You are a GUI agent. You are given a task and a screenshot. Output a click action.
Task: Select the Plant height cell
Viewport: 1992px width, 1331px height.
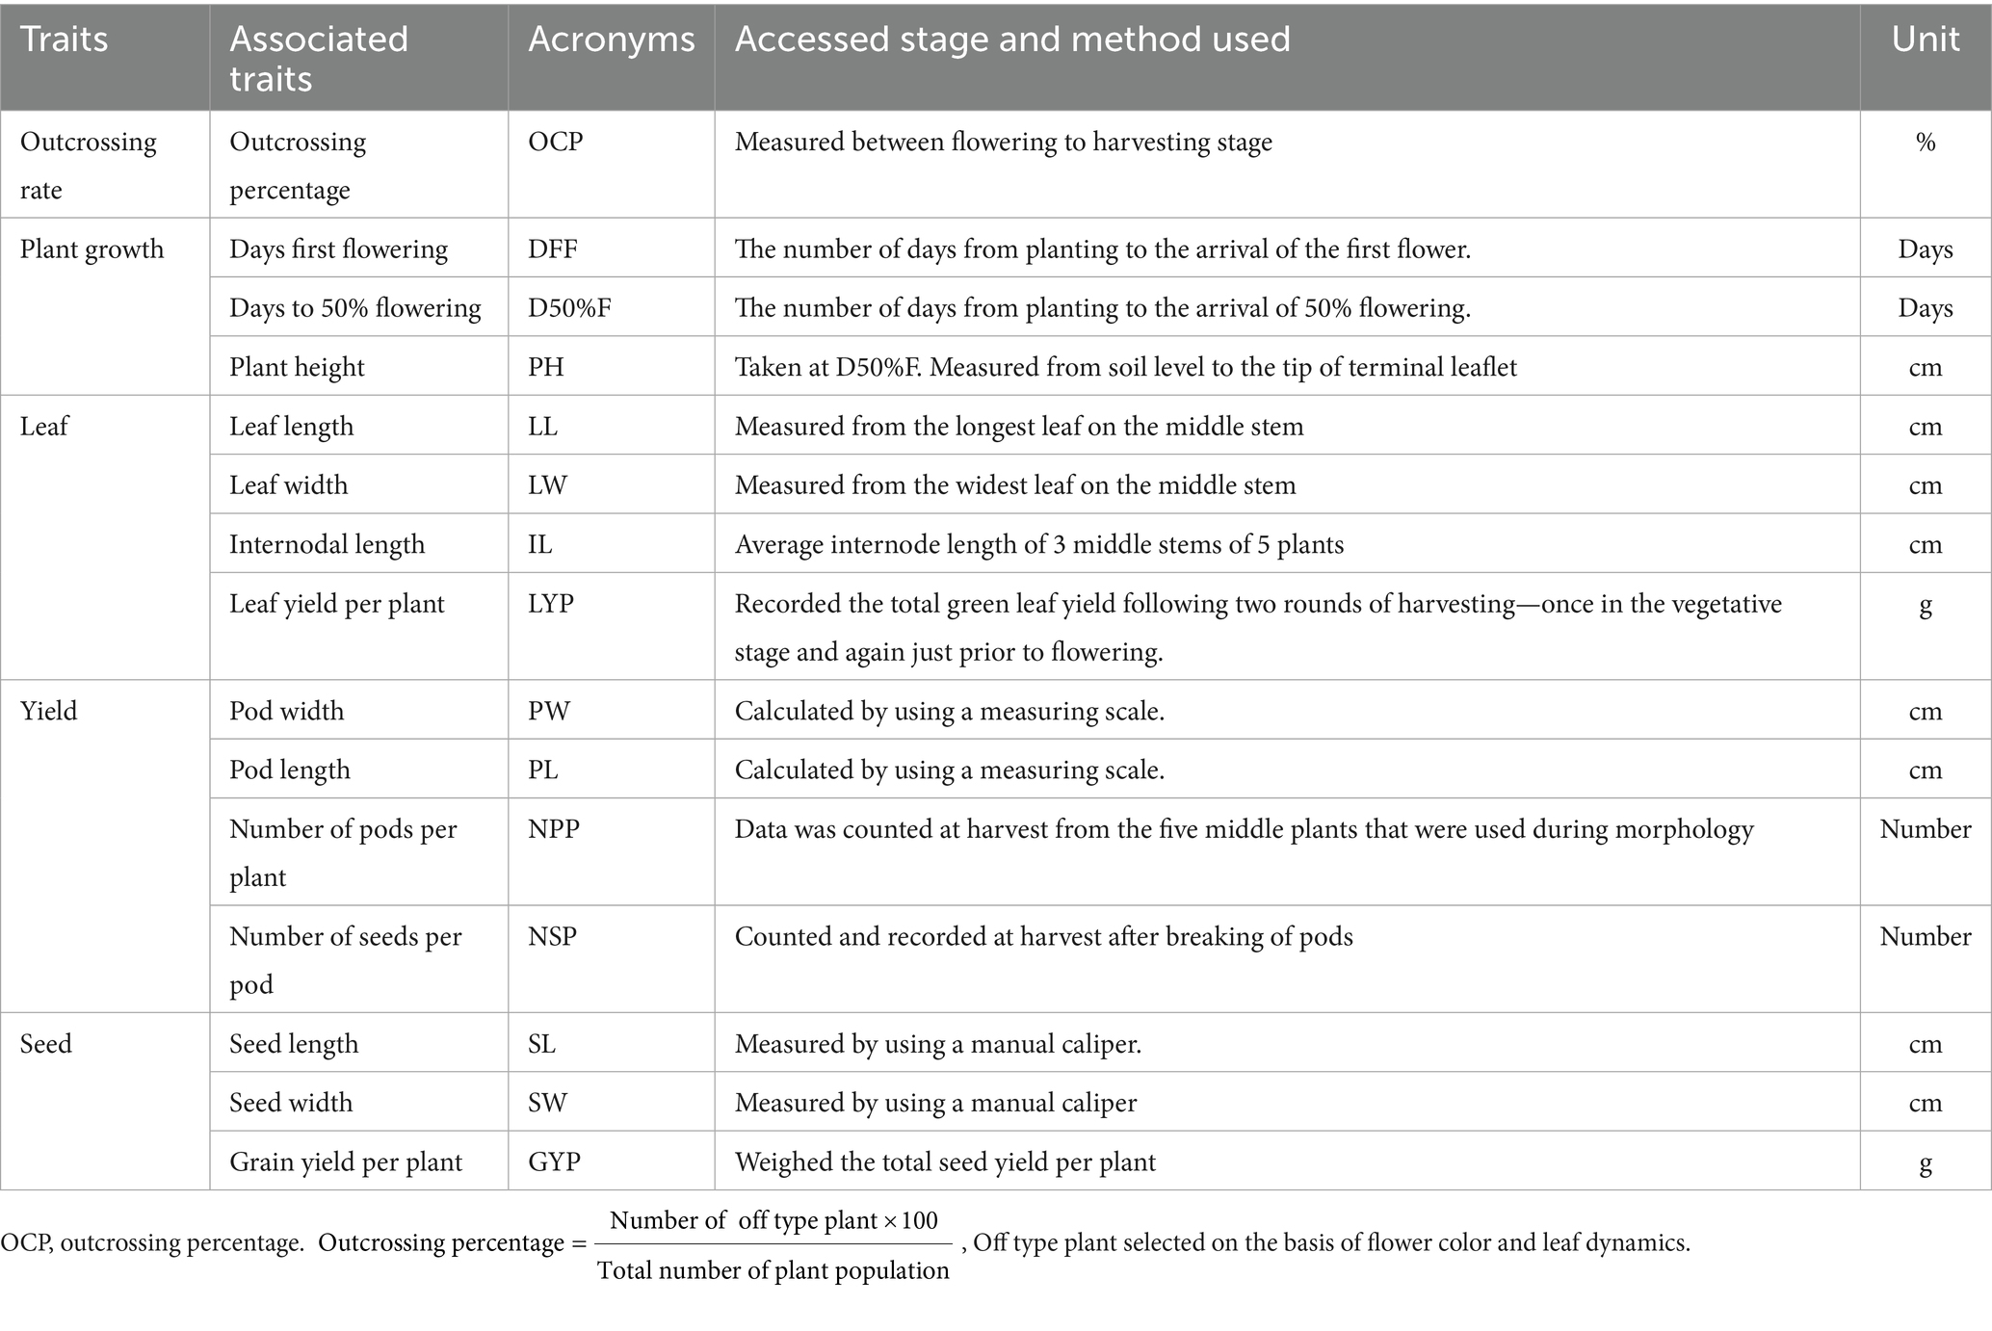[x=297, y=367]
